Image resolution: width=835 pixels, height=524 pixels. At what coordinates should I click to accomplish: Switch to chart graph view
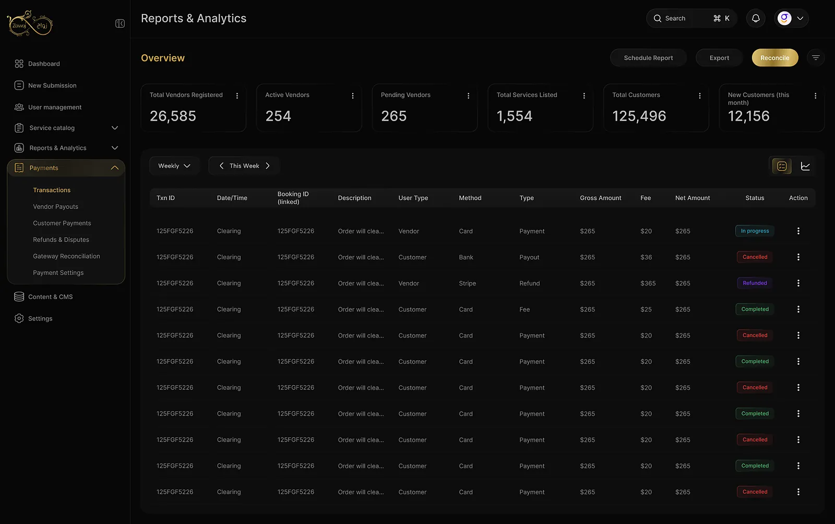pyautogui.click(x=805, y=166)
